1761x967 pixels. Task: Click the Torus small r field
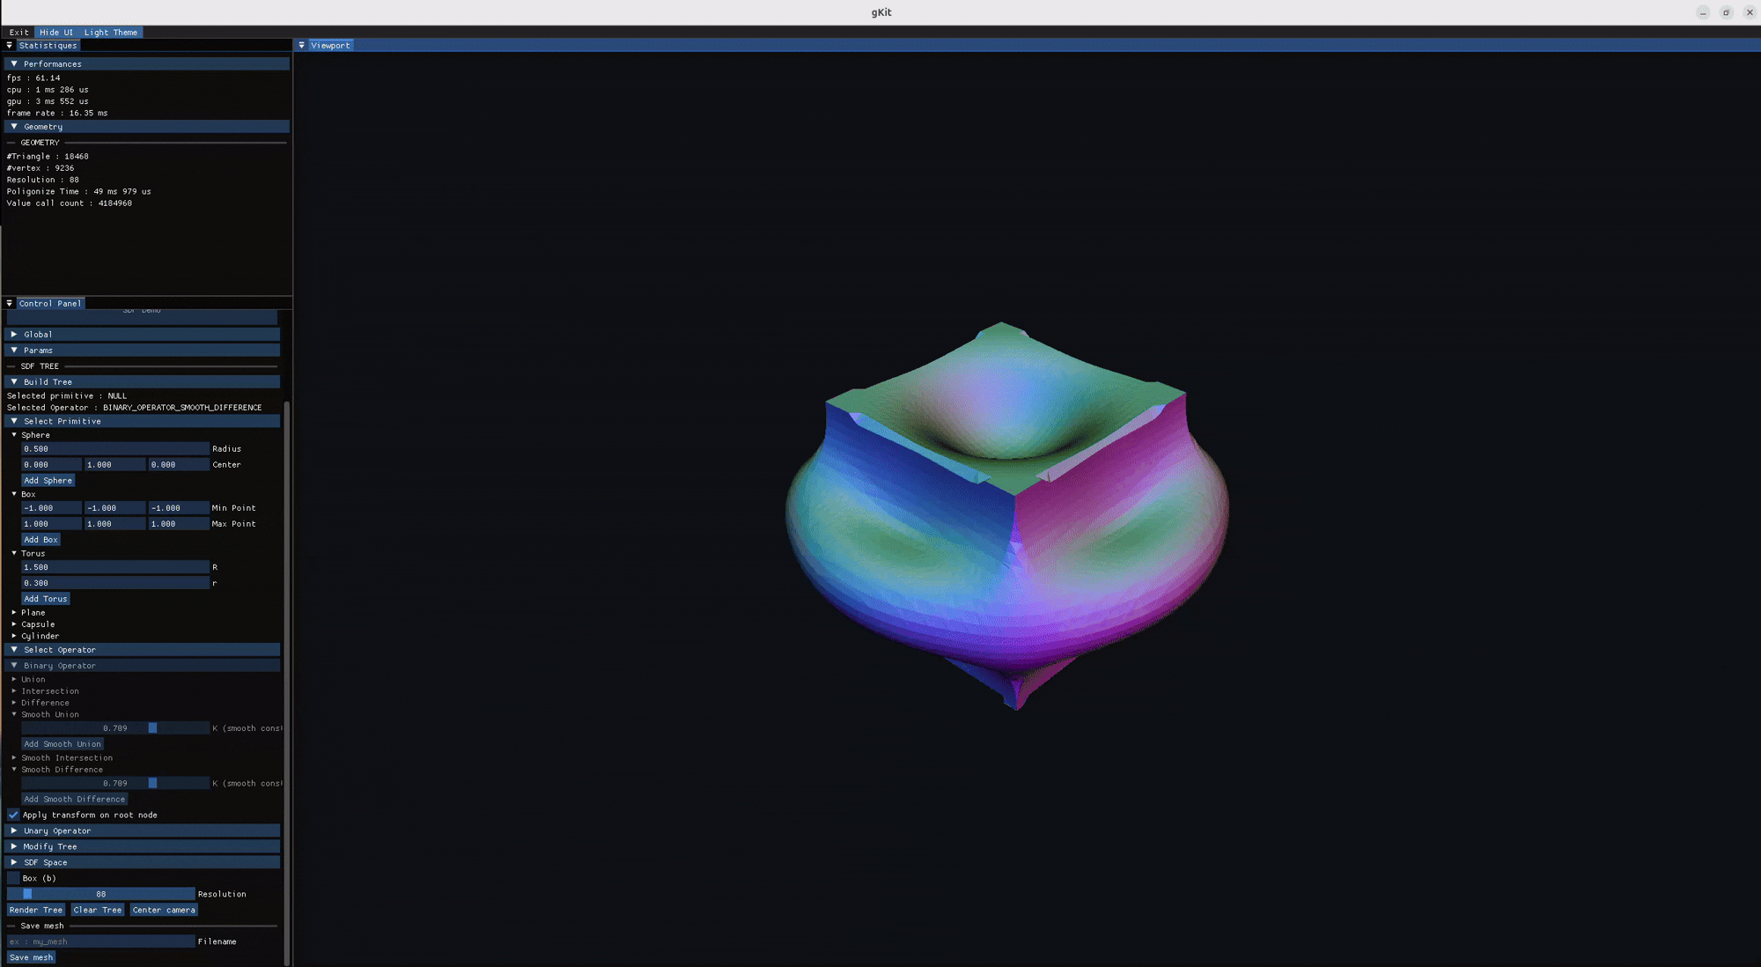[115, 583]
